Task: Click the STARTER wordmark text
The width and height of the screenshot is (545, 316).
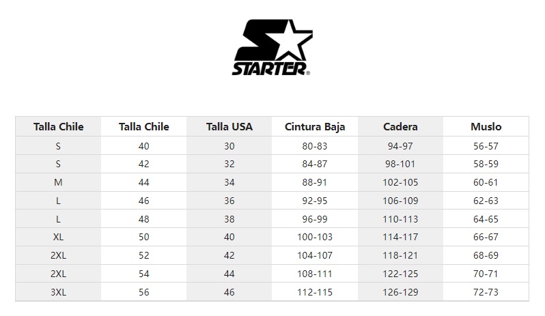Action: pos(270,69)
